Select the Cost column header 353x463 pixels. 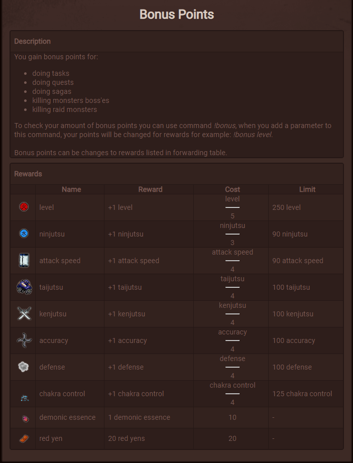coord(232,189)
